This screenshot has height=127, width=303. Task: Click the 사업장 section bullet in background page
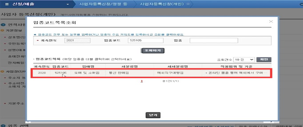2,71
